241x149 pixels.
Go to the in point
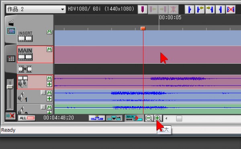(x=200, y=9)
